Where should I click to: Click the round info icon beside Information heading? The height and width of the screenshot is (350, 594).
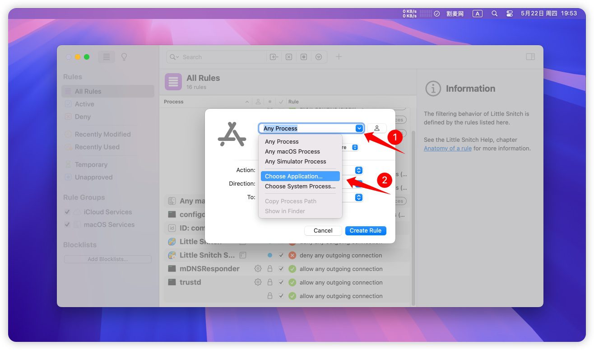click(x=433, y=89)
